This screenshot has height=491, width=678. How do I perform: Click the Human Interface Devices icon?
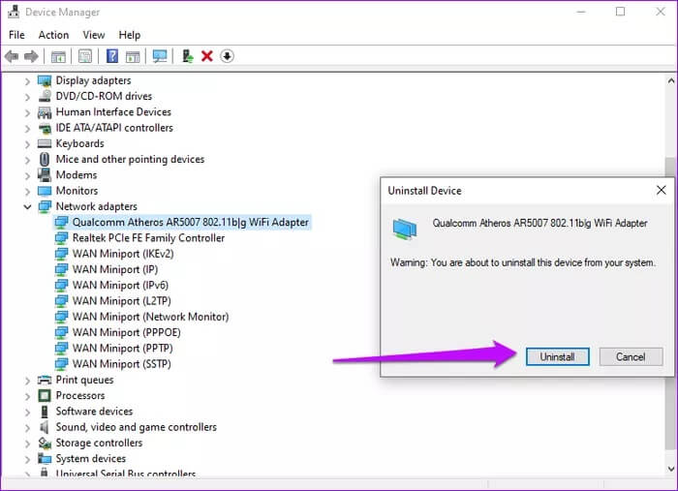pos(45,112)
